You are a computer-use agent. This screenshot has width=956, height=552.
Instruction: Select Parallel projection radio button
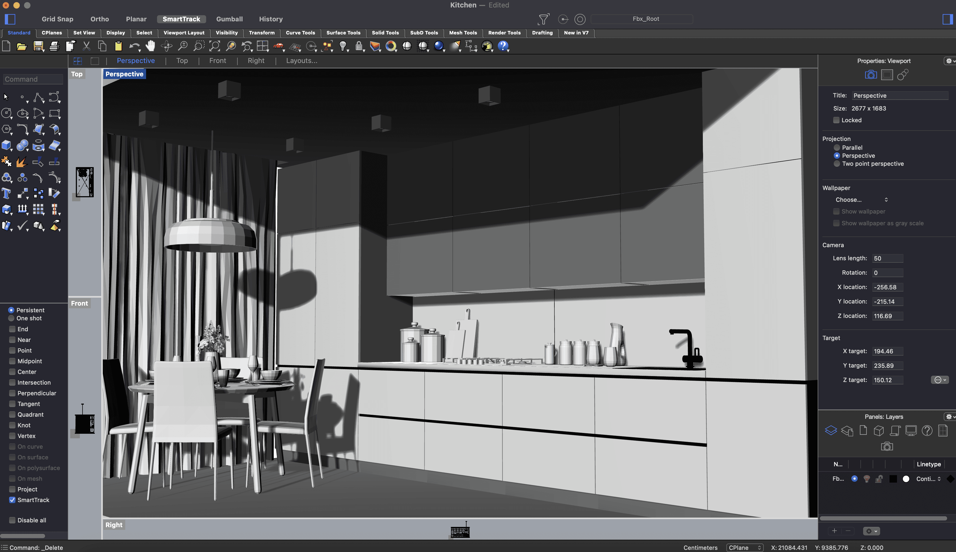coord(837,148)
